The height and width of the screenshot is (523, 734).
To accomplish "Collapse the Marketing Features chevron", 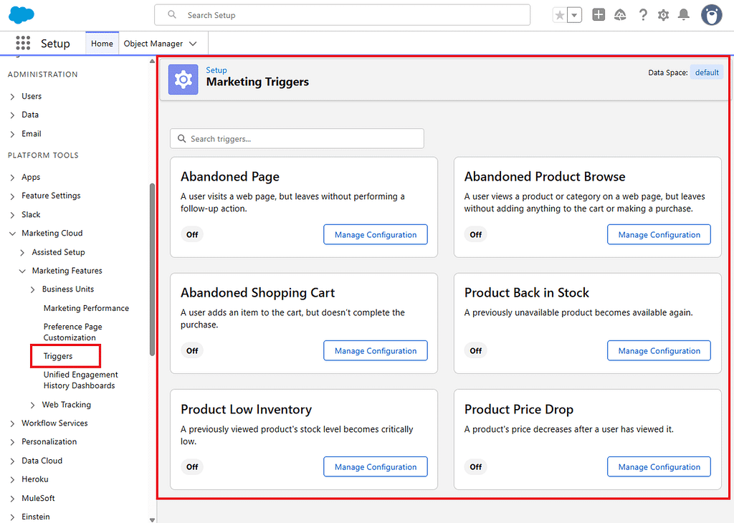I will tap(22, 271).
